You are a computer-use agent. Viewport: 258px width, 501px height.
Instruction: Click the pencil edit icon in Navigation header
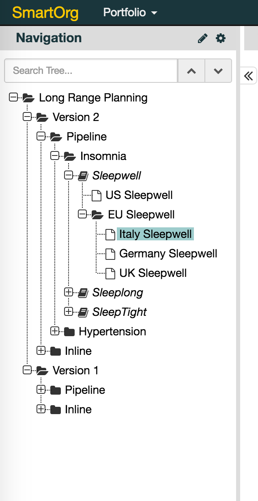pos(202,39)
